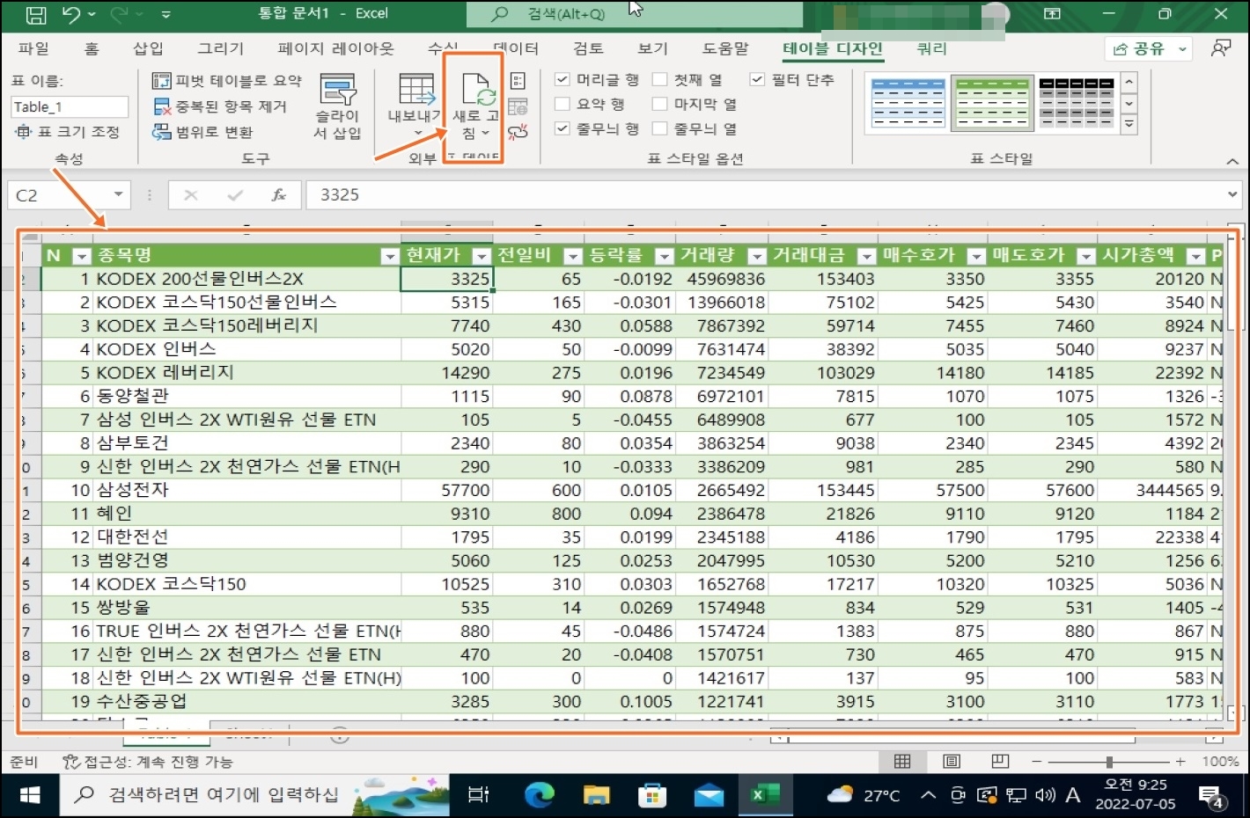Toggle Banded Columns (줄무늬 열) checkbox
This screenshot has height=818, width=1250.
659,128
